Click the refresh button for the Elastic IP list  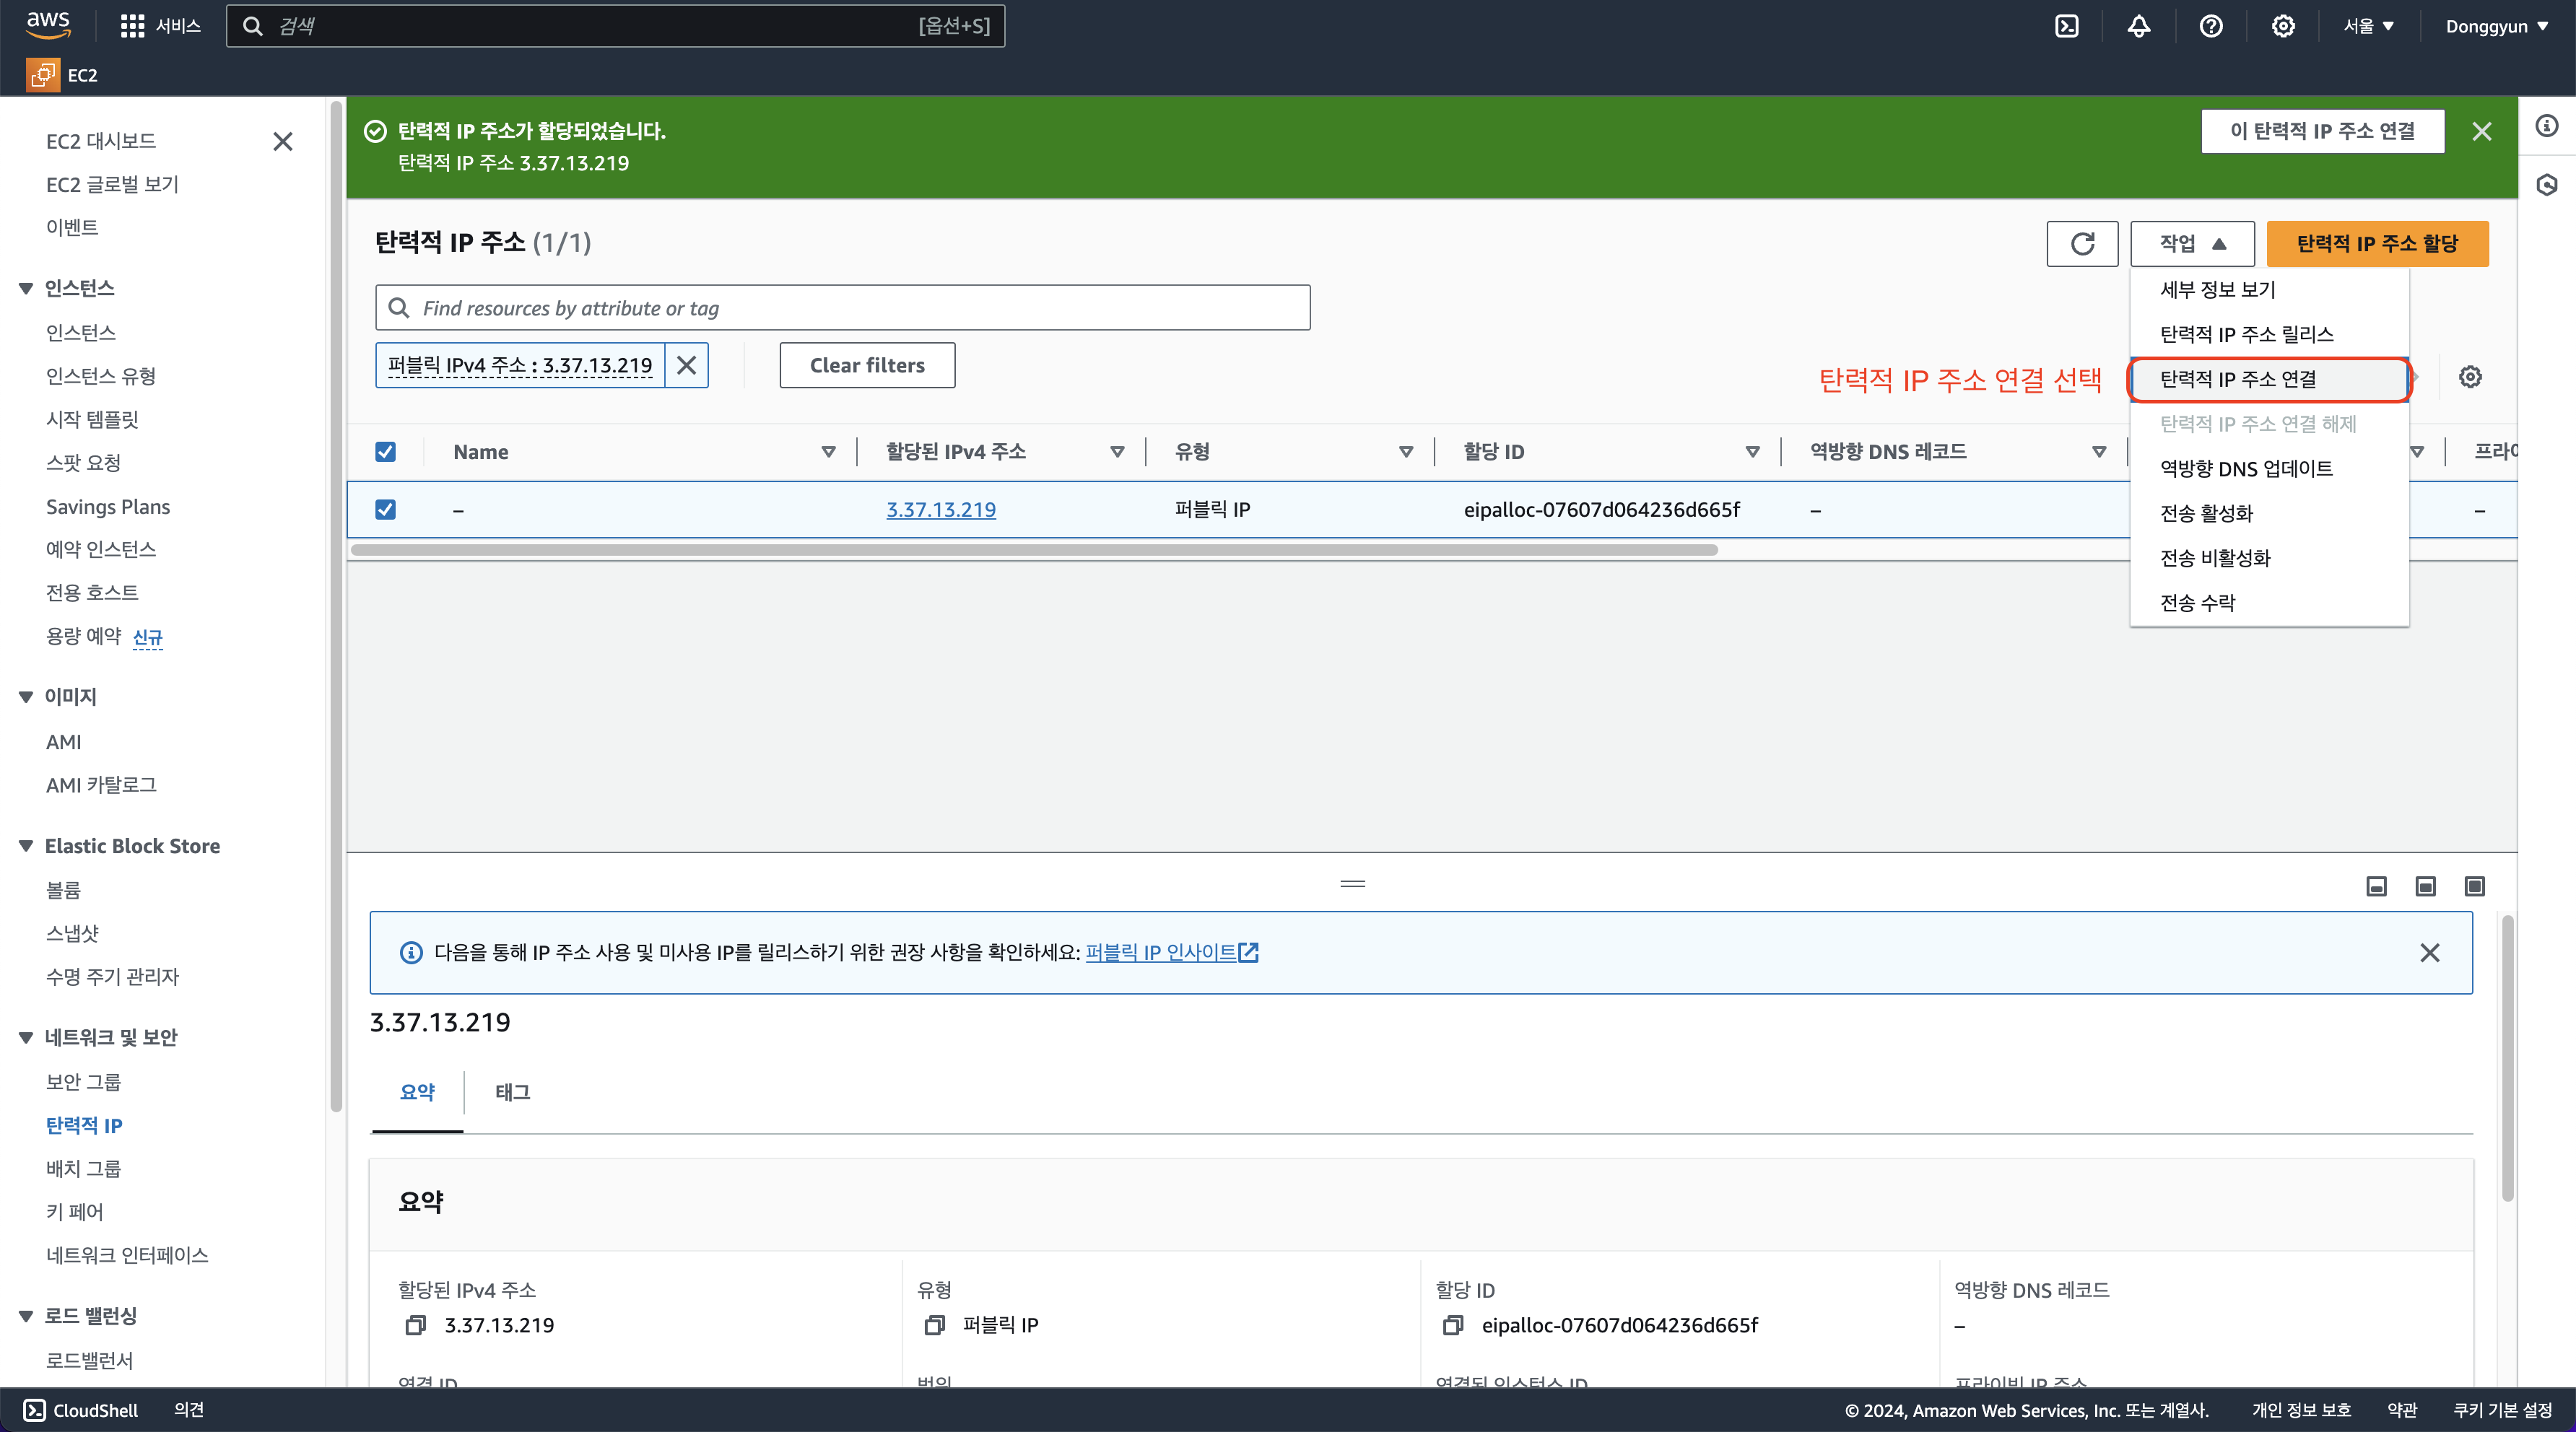tap(2082, 244)
